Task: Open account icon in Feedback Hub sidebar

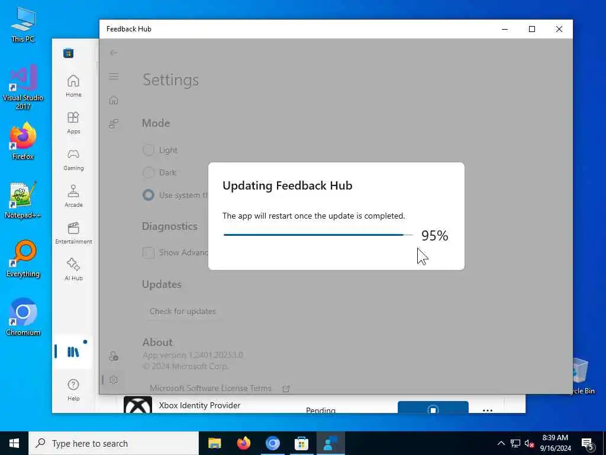Action: [x=114, y=356]
